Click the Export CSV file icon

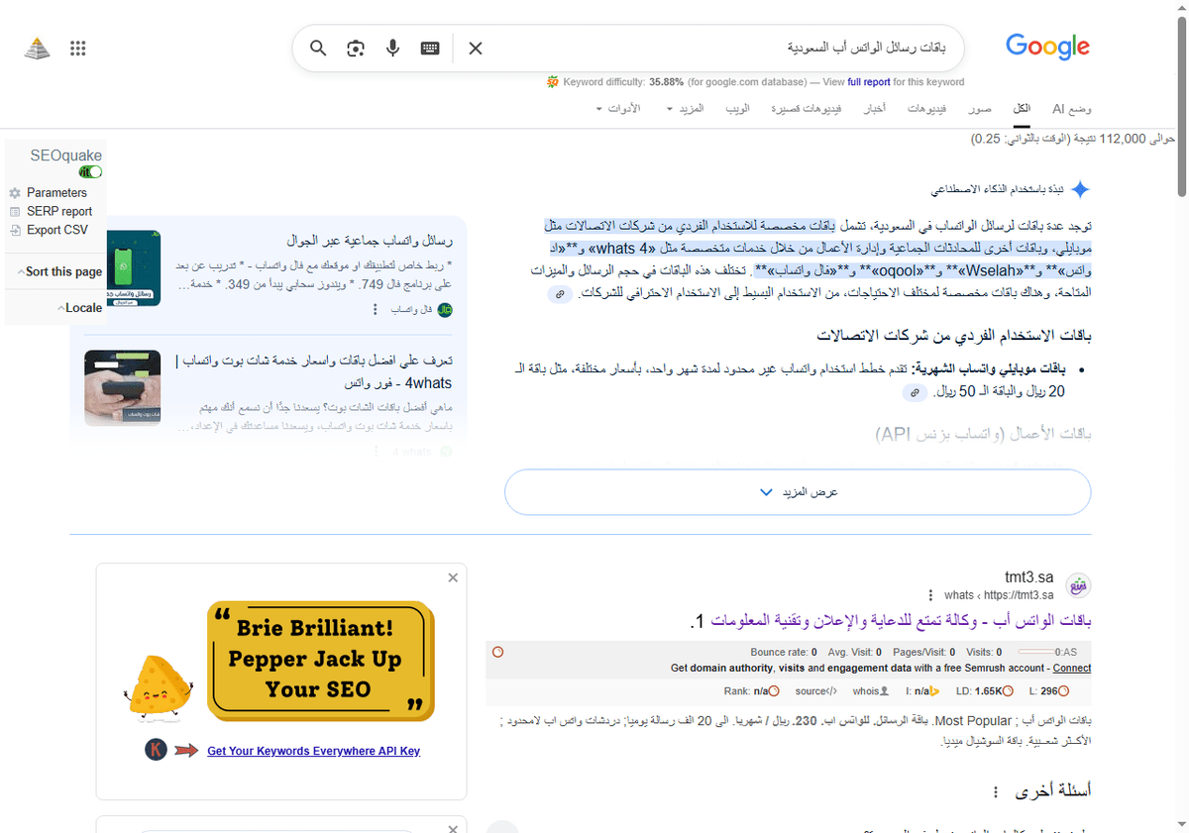tap(15, 230)
